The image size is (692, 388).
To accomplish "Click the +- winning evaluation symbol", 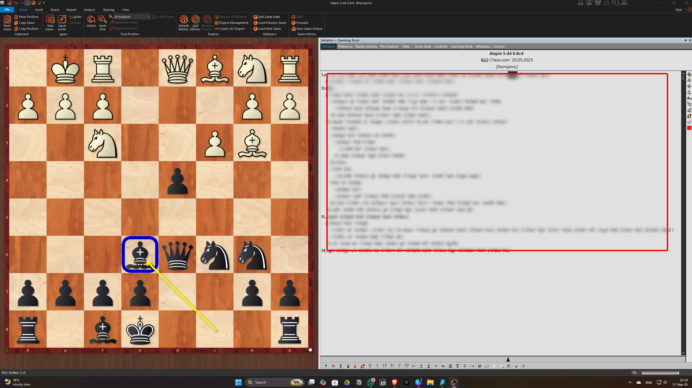I will point(414,366).
